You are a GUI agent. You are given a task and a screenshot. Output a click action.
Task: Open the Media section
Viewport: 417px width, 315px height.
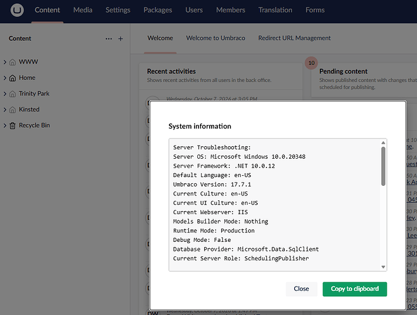(x=83, y=10)
